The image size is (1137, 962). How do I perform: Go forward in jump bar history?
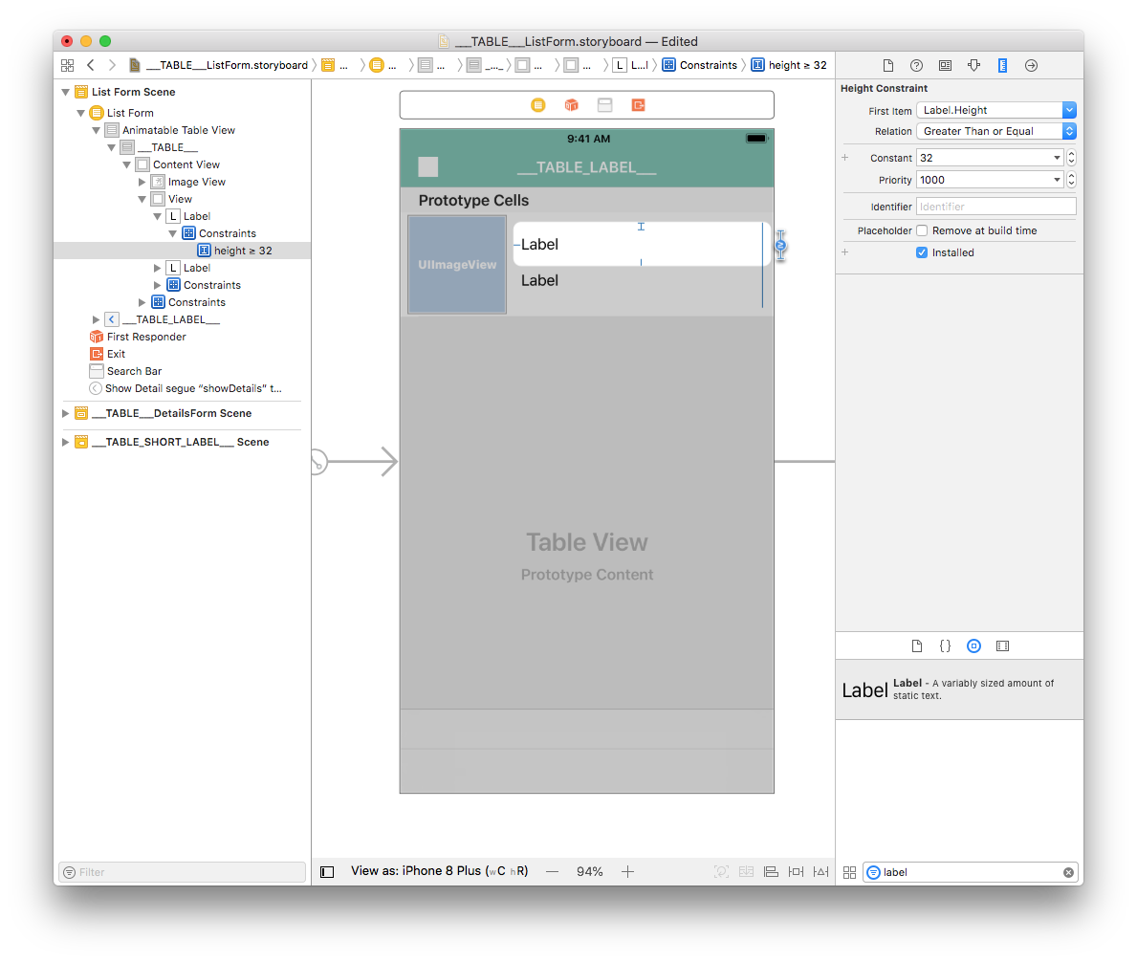(112, 65)
